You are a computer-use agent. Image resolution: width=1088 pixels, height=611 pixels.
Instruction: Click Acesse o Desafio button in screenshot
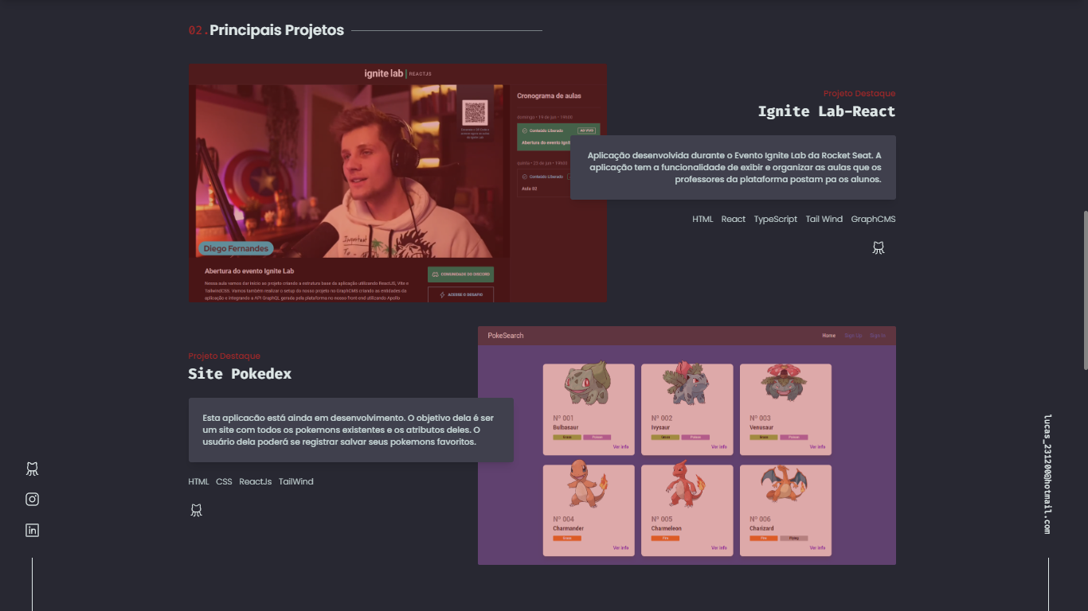coord(460,294)
